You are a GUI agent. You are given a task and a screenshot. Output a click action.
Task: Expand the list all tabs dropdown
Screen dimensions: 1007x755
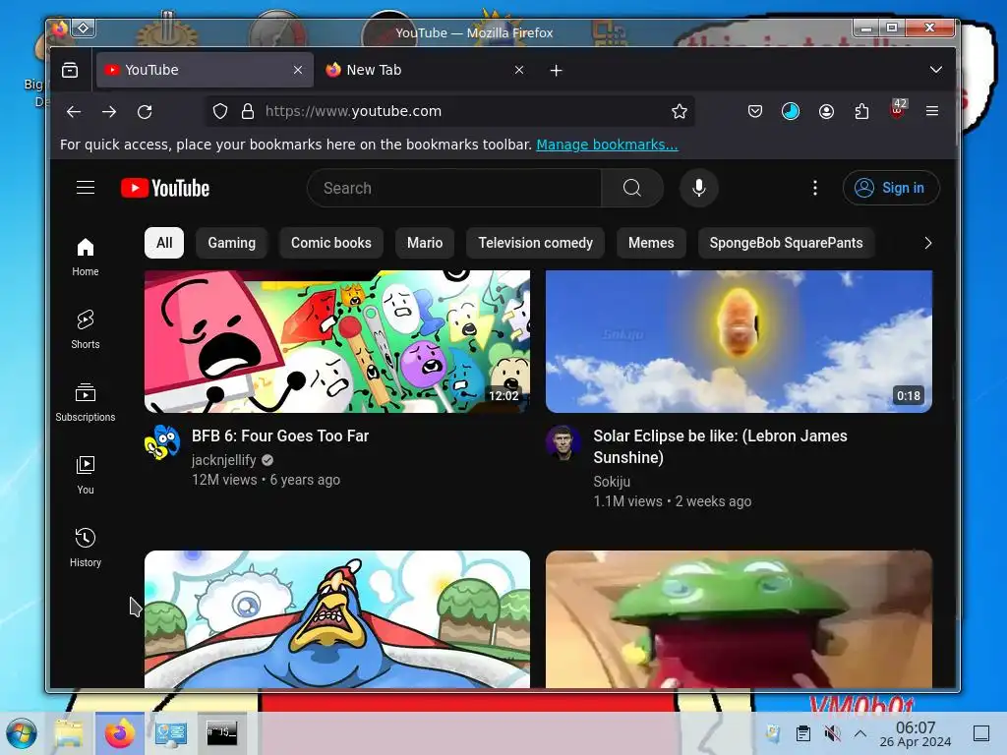point(936,70)
